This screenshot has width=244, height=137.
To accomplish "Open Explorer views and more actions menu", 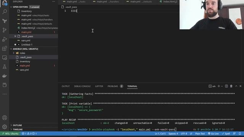I will 53,2.
